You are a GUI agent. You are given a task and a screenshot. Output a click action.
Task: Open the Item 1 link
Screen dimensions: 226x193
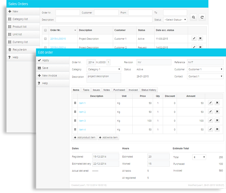point(82,103)
